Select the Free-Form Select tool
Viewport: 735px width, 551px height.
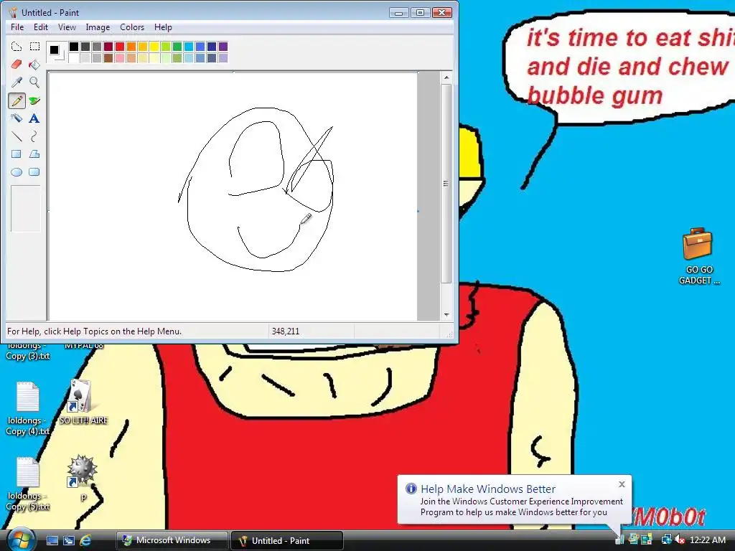tap(17, 47)
